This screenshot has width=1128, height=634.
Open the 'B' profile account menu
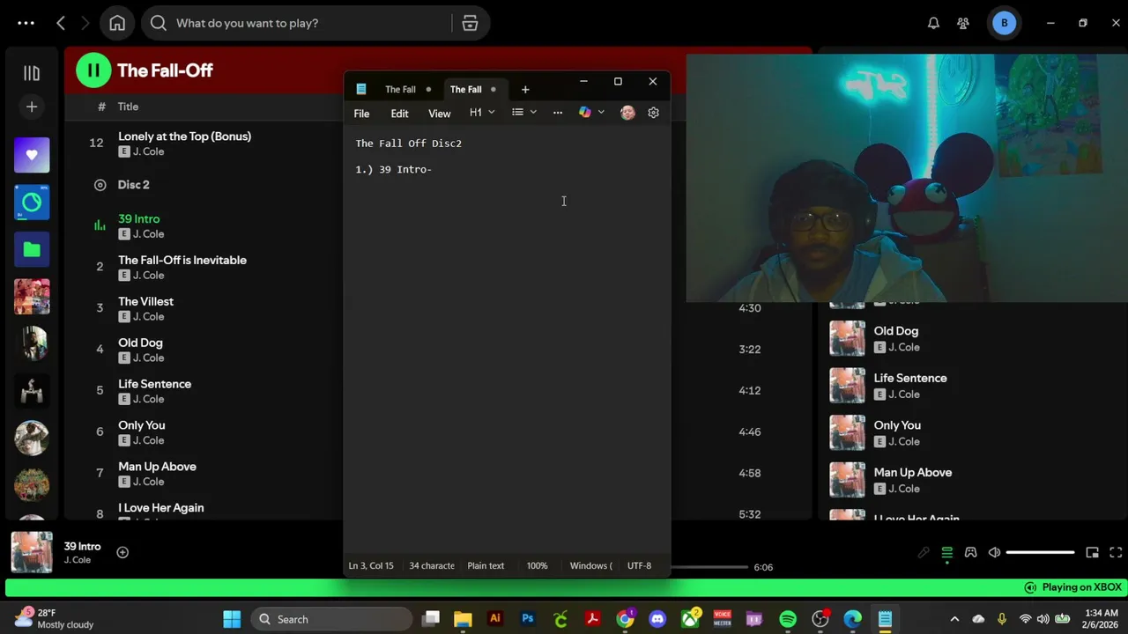[1004, 24]
